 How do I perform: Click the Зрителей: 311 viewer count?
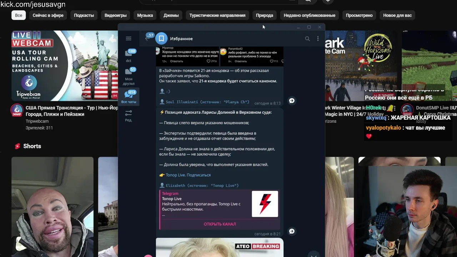click(39, 128)
